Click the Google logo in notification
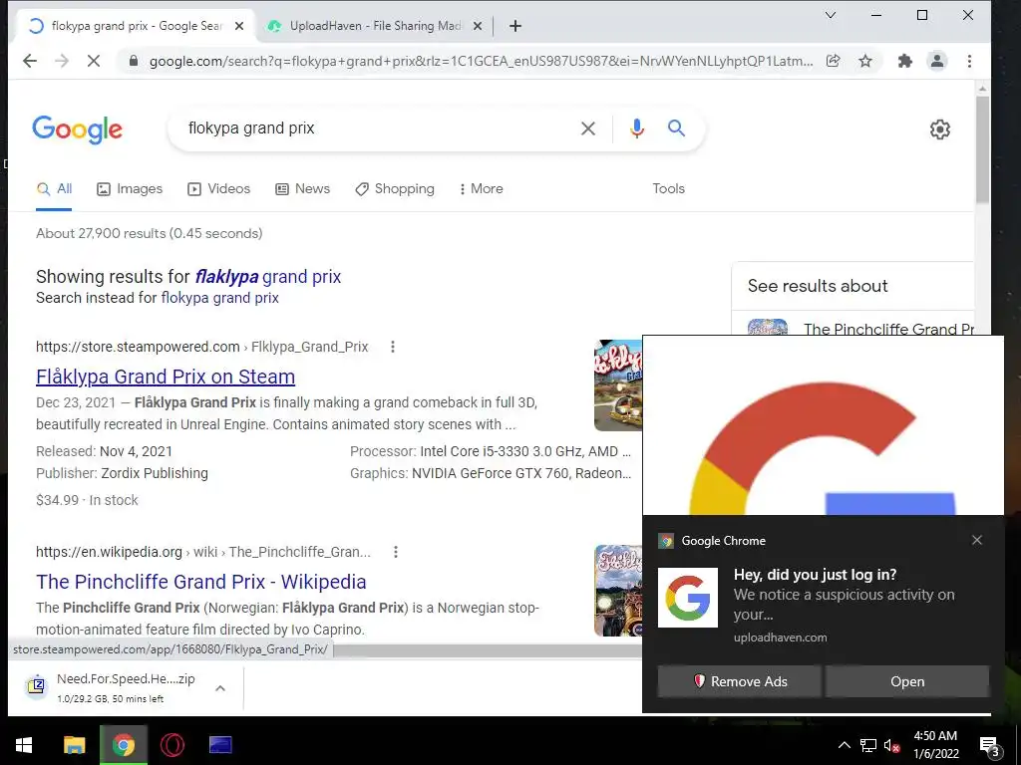The height and width of the screenshot is (765, 1021). 688,598
